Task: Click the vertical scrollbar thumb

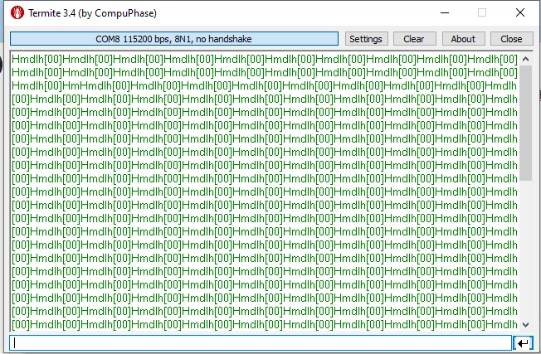Action: [526, 123]
